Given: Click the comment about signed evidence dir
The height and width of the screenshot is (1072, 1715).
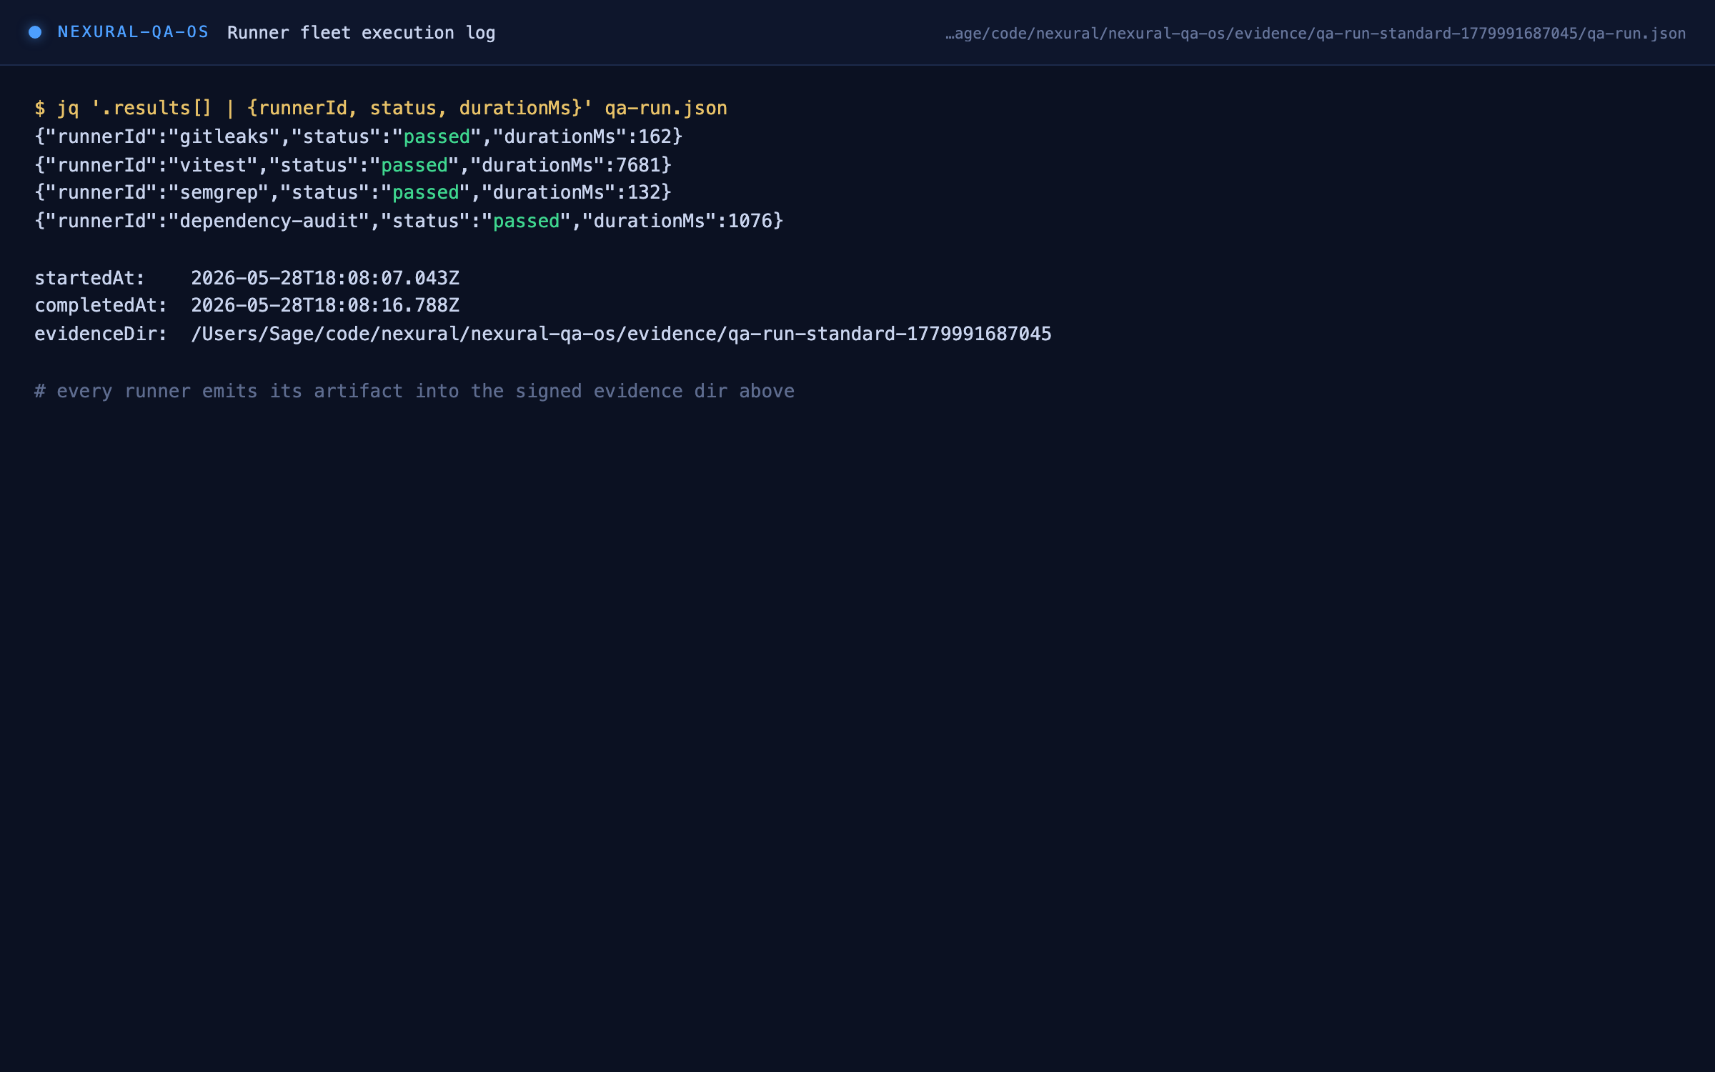Looking at the screenshot, I should (414, 391).
